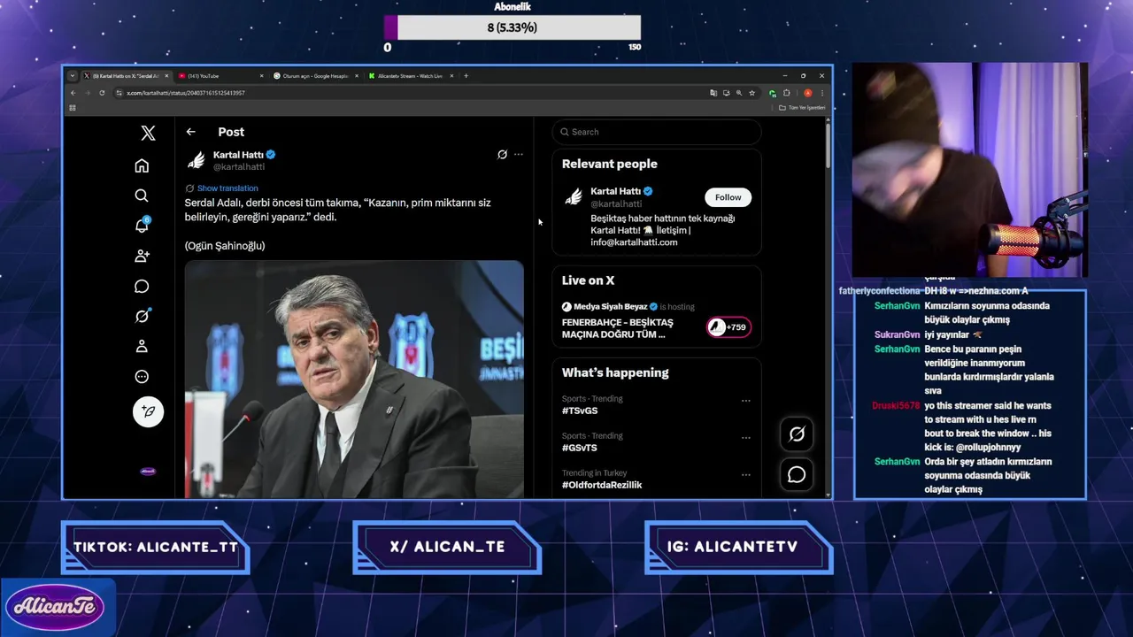Click the Abonelik progress bar

coord(513,27)
